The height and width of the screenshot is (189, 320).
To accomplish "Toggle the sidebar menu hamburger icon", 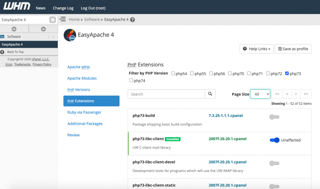I will pyautogui.click(x=63, y=19).
